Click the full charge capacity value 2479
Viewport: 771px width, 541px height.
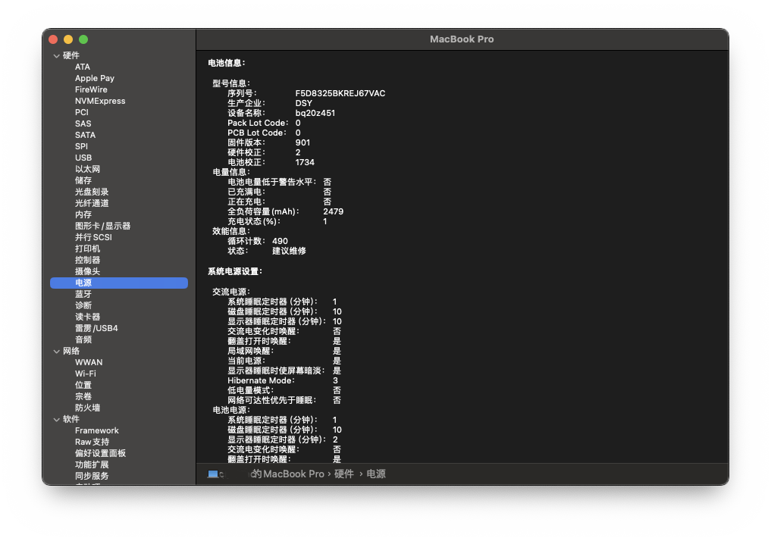pos(333,212)
